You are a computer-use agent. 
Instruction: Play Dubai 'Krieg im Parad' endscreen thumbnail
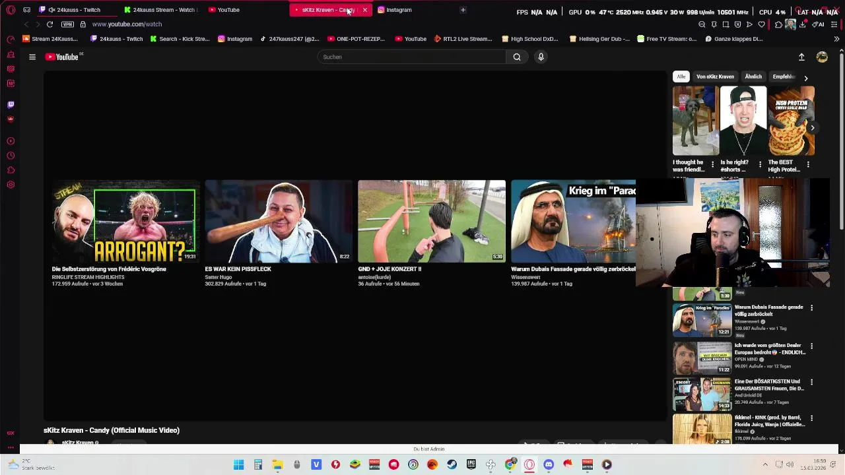tap(573, 221)
